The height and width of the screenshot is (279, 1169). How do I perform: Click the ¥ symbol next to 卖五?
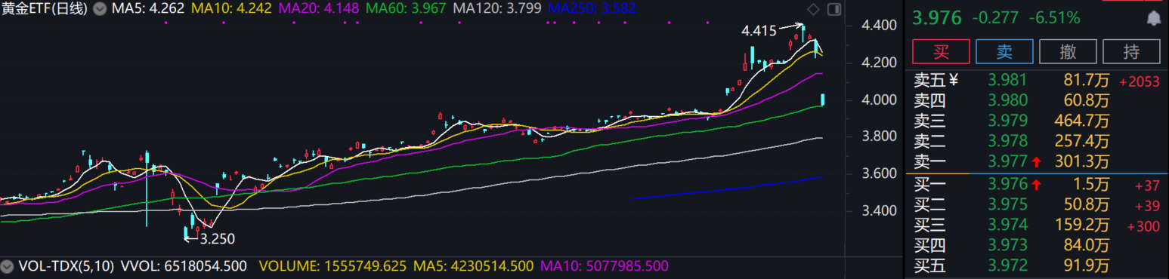point(953,81)
